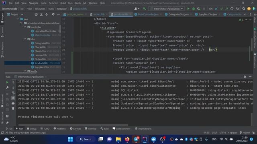Click the up arrow icon in Run console
This screenshot has width=257, height=144.
[x=13, y=82]
